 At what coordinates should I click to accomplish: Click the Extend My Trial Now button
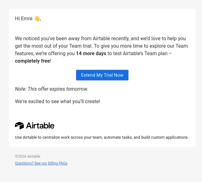[x=102, y=75]
